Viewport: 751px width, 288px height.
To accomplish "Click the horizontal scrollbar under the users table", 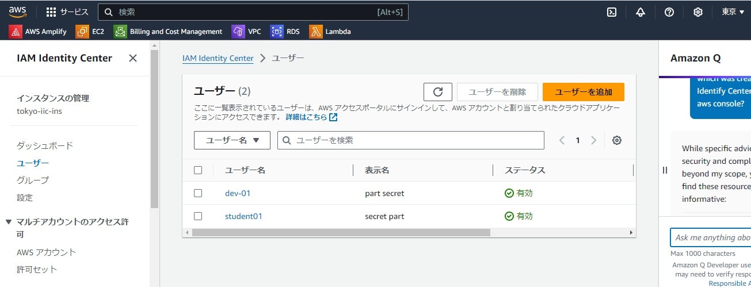I will click(x=341, y=233).
